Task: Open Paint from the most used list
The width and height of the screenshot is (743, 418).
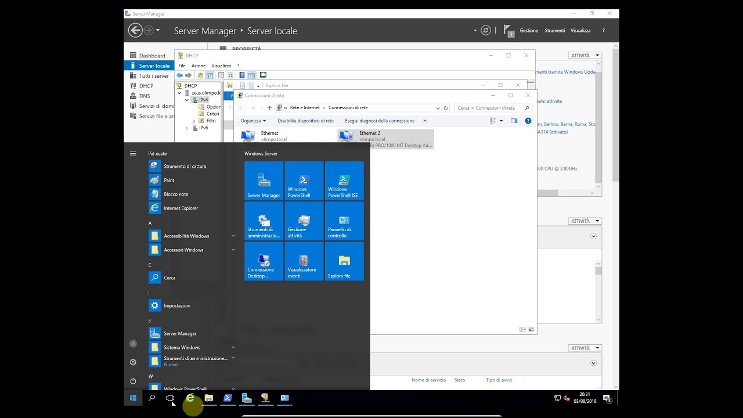Action: (192, 180)
